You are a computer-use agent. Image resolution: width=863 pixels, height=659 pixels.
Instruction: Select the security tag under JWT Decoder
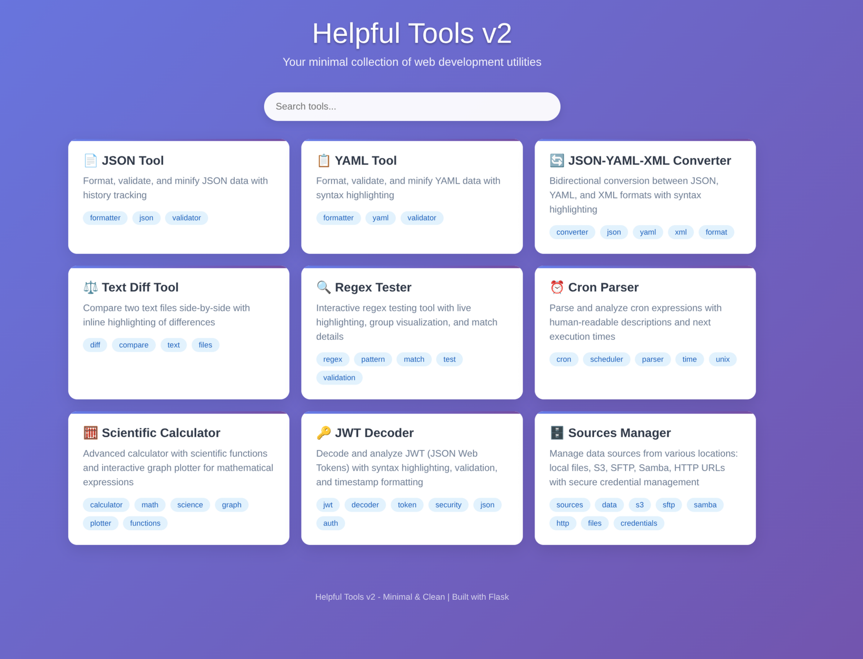pyautogui.click(x=448, y=504)
